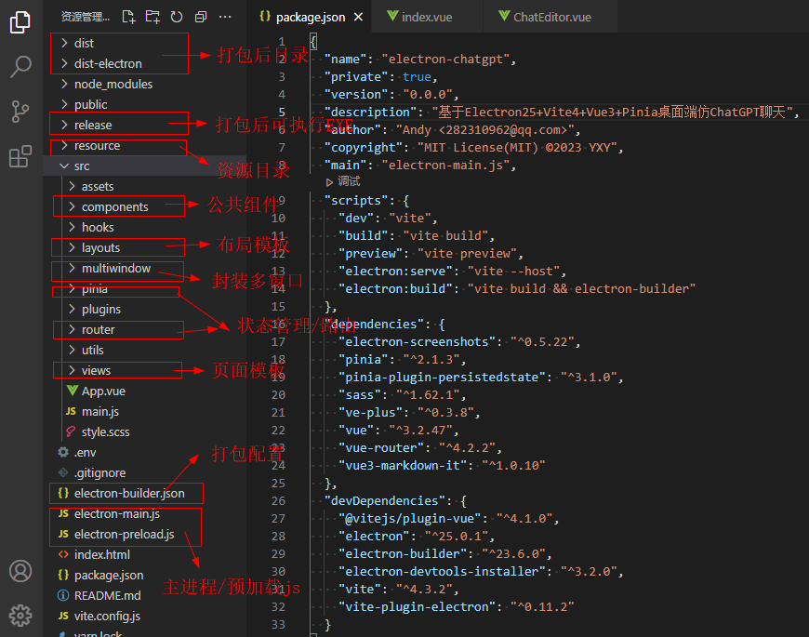
Task: Open the Manage gear settings icon
Action: [20, 615]
